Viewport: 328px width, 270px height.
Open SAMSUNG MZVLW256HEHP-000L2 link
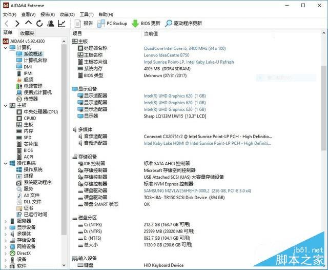197,191
